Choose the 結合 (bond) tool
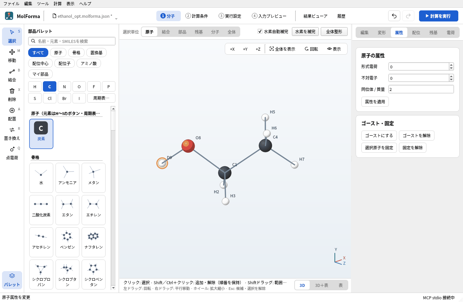 click(12, 75)
